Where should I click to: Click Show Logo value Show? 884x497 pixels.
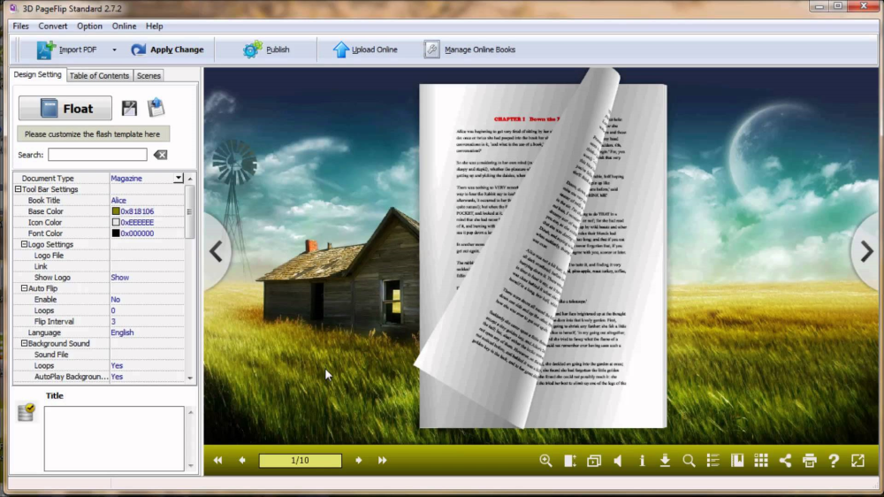point(119,278)
